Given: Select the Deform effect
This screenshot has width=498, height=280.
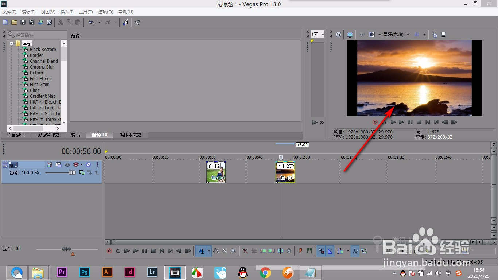Looking at the screenshot, I should click(37, 73).
